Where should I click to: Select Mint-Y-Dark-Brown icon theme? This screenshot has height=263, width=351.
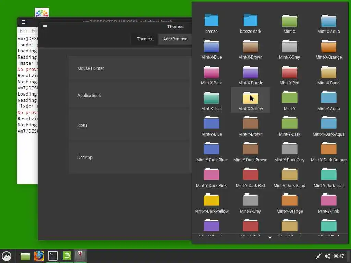point(250,152)
